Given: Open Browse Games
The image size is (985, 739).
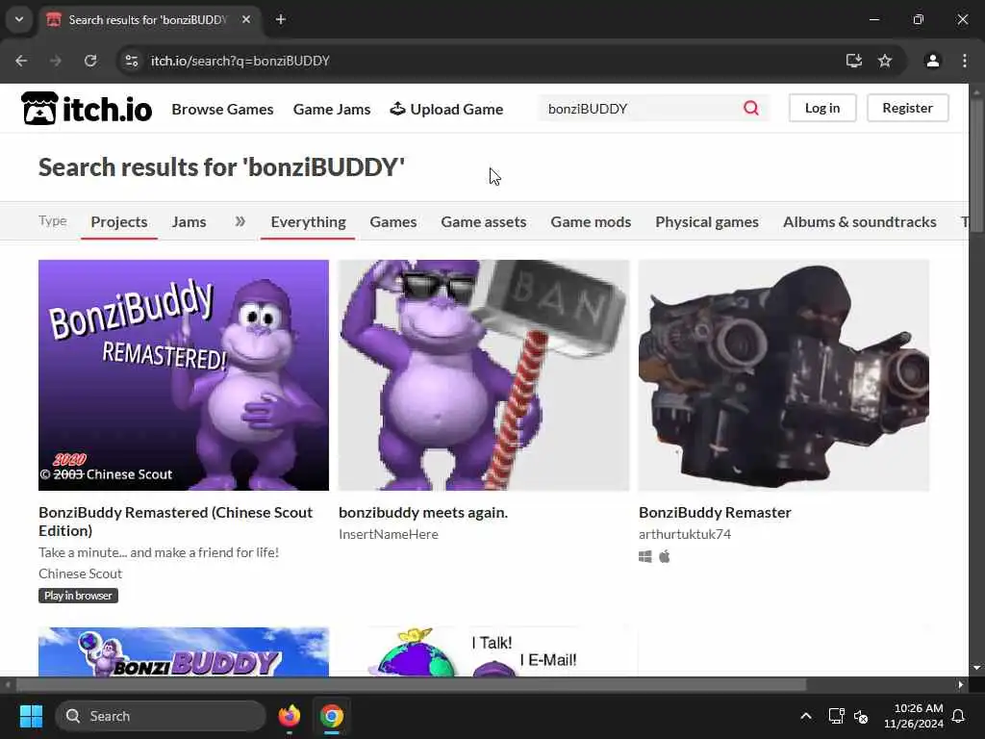Looking at the screenshot, I should pyautogui.click(x=222, y=109).
